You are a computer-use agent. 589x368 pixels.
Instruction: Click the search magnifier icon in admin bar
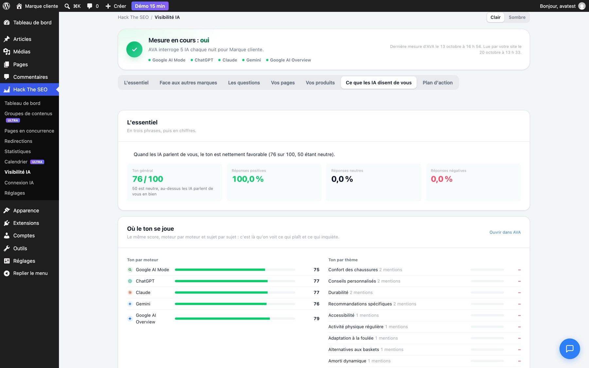click(67, 6)
